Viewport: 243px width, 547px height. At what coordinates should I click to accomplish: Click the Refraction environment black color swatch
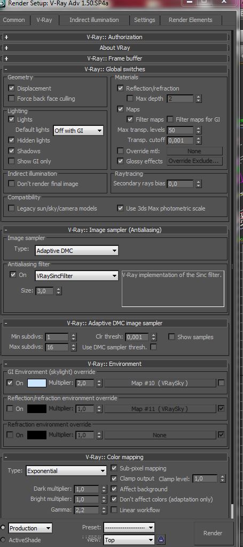[x=36, y=435]
